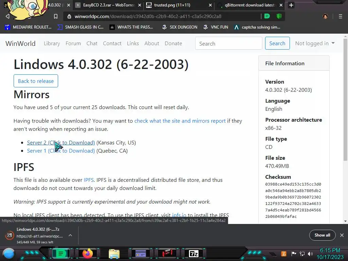Open the ipfs.io link
The width and height of the screenshot is (348, 261).
pos(179,215)
